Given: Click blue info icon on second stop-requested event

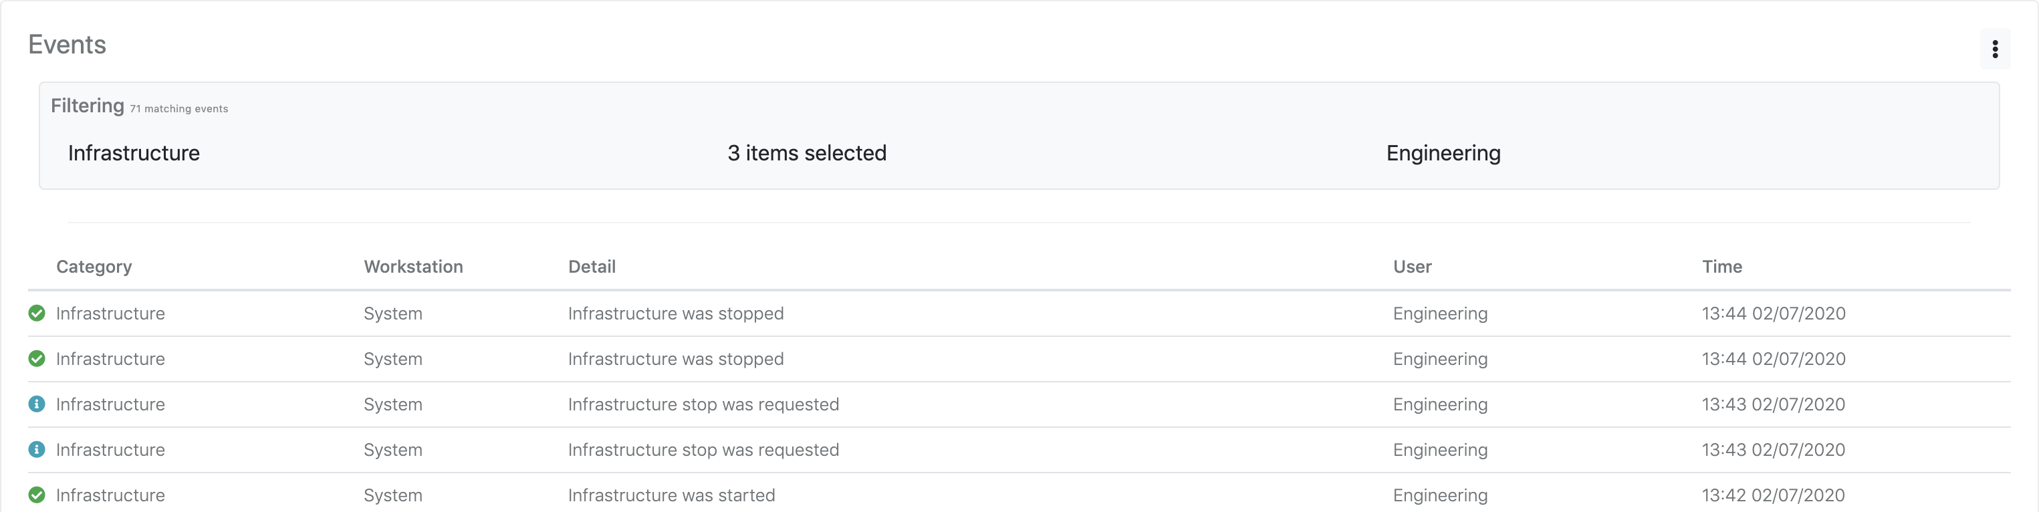Looking at the screenshot, I should [36, 449].
